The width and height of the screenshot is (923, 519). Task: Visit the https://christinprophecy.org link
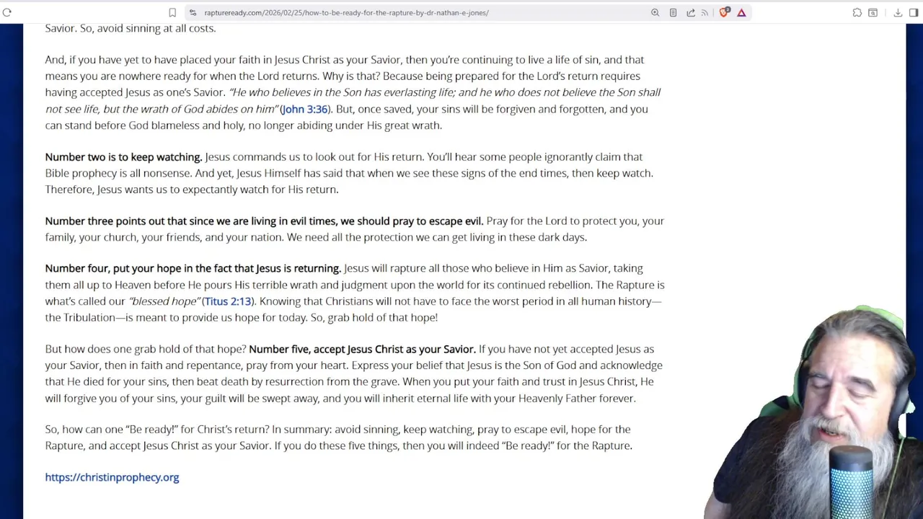(112, 477)
